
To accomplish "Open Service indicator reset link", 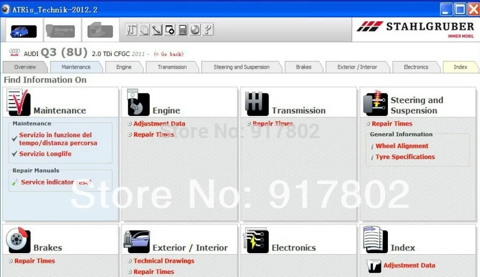I will [56, 182].
